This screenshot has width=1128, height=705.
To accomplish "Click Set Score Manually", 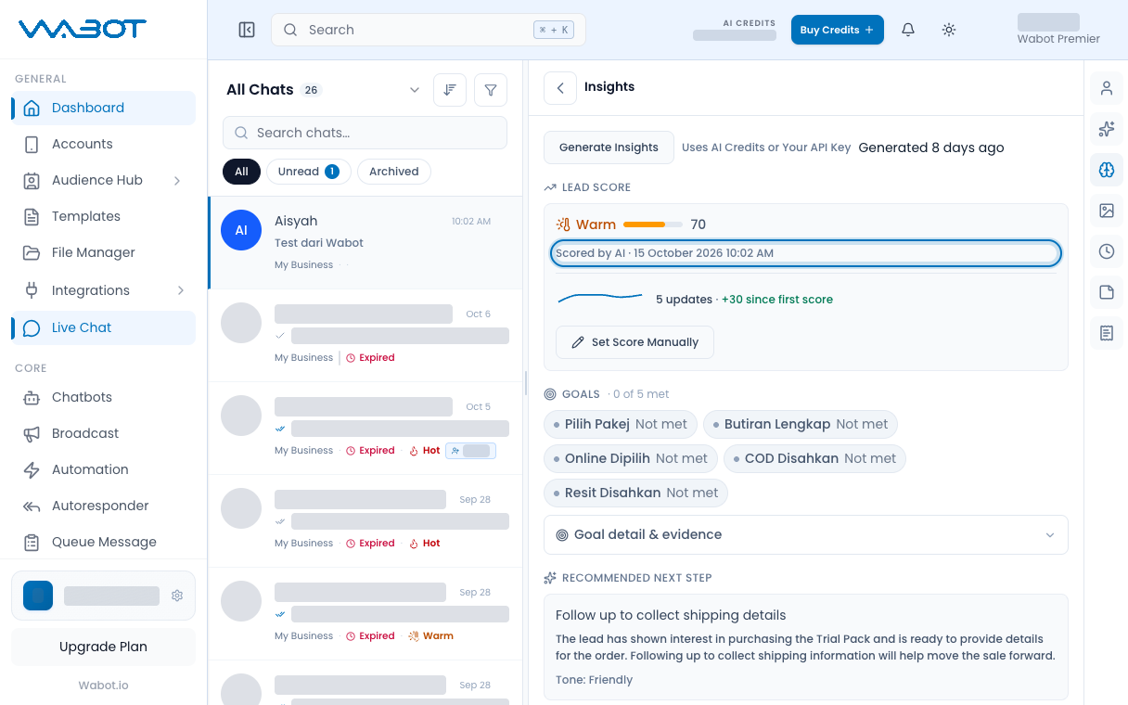I will pyautogui.click(x=634, y=342).
